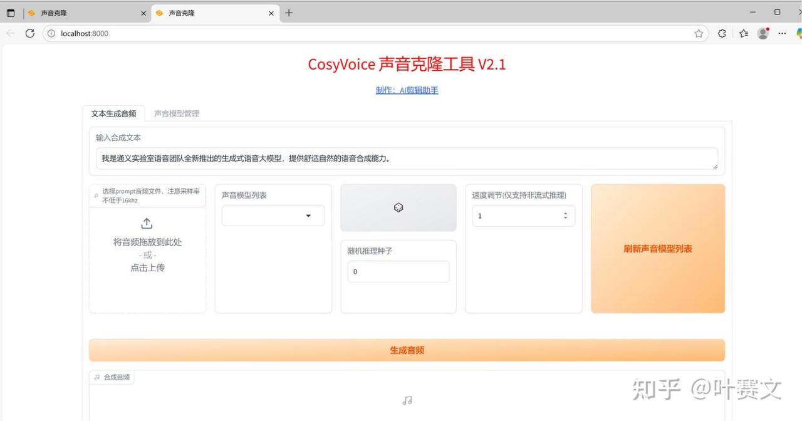802x421 pixels.
Task: Click the upload arrow icon for prompt audio
Action: (x=147, y=224)
